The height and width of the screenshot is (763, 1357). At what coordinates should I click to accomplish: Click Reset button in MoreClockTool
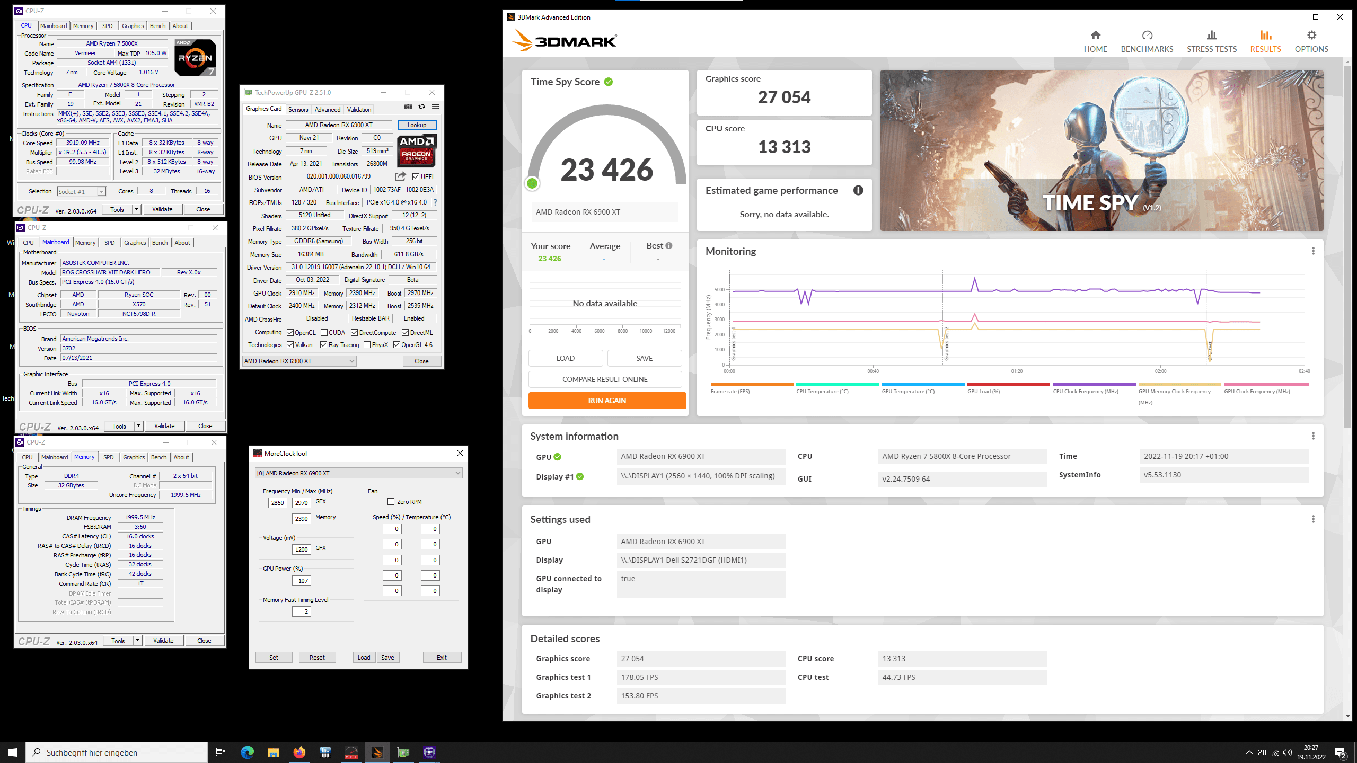click(317, 658)
